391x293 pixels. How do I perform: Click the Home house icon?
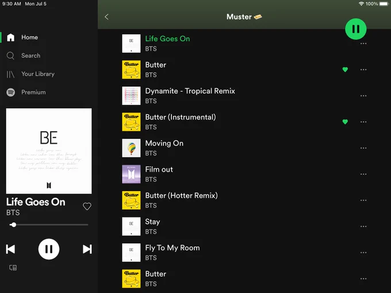(10, 37)
